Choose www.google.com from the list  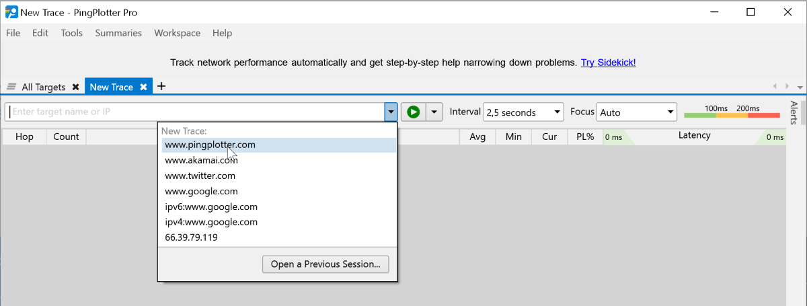[278, 191]
